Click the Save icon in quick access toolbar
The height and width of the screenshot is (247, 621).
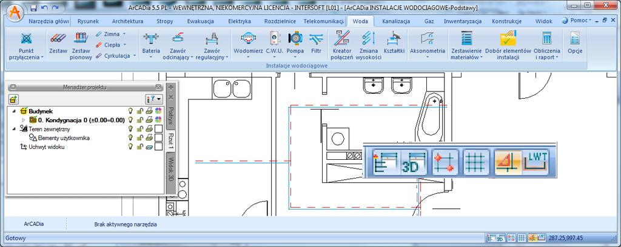[34, 8]
